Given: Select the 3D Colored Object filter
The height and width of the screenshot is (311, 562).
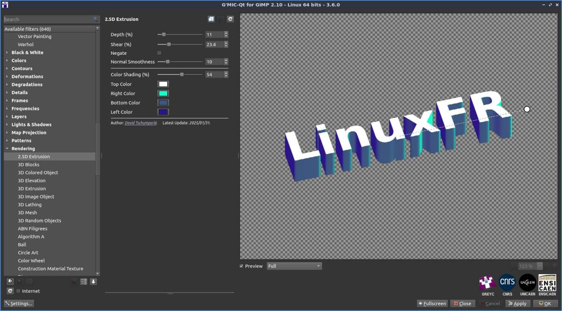Looking at the screenshot, I should 38,173.
